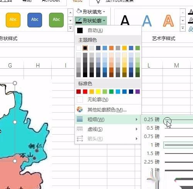Click the paint bucket shape fill icon
The height and width of the screenshot is (189, 193).
pos(79,12)
